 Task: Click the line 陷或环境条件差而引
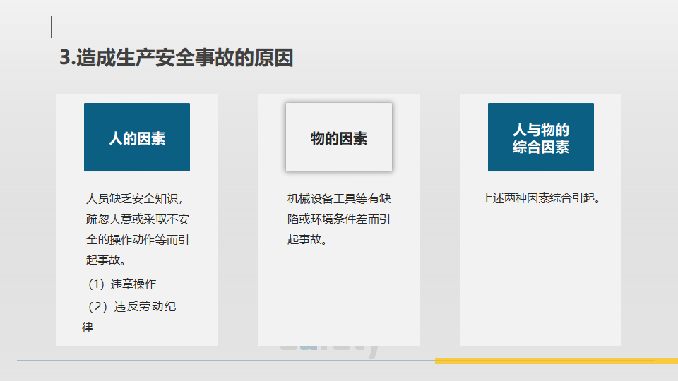click(338, 219)
